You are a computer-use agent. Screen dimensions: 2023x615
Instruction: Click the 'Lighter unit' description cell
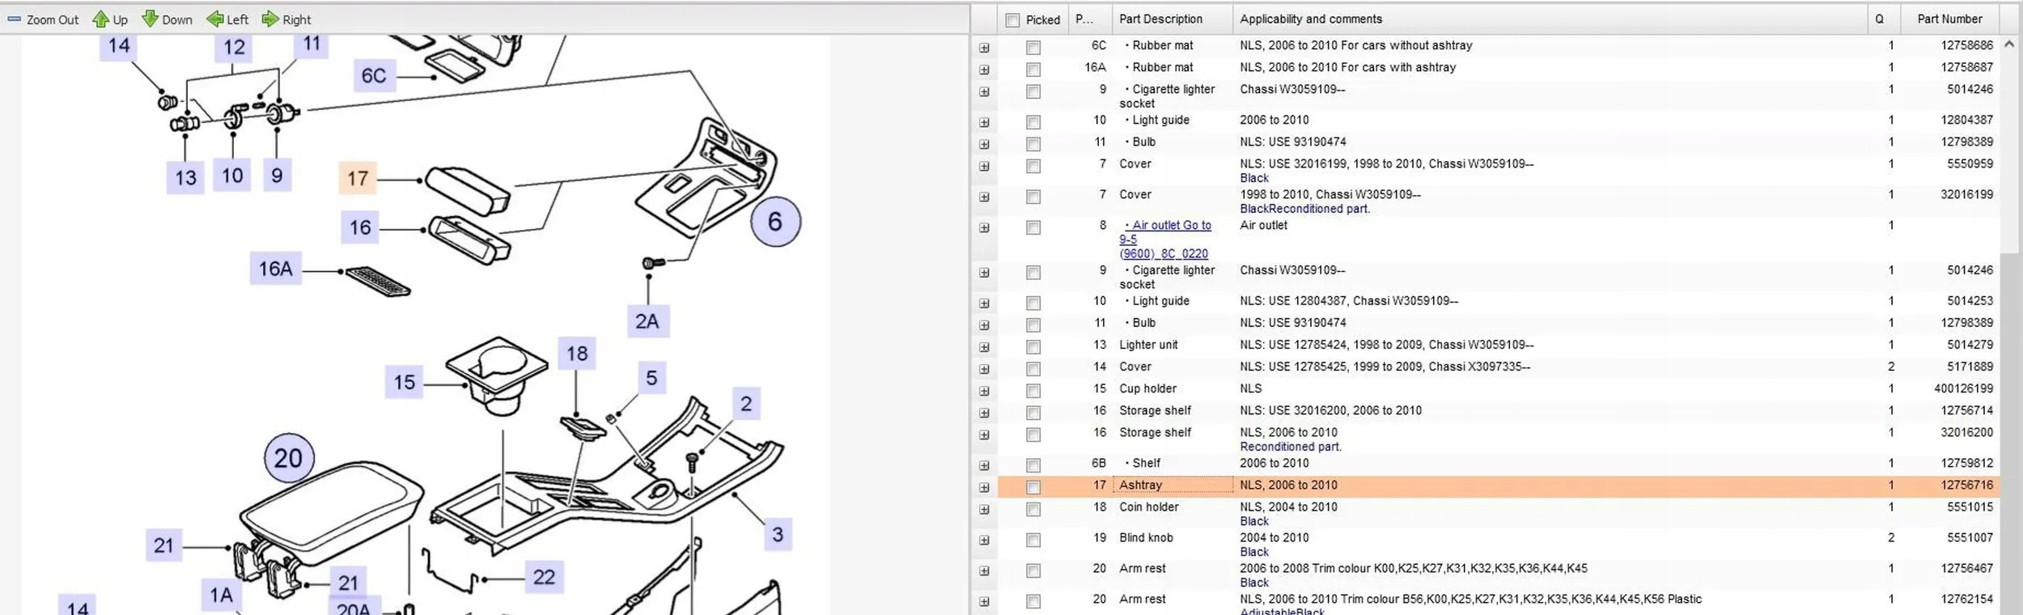(1148, 345)
